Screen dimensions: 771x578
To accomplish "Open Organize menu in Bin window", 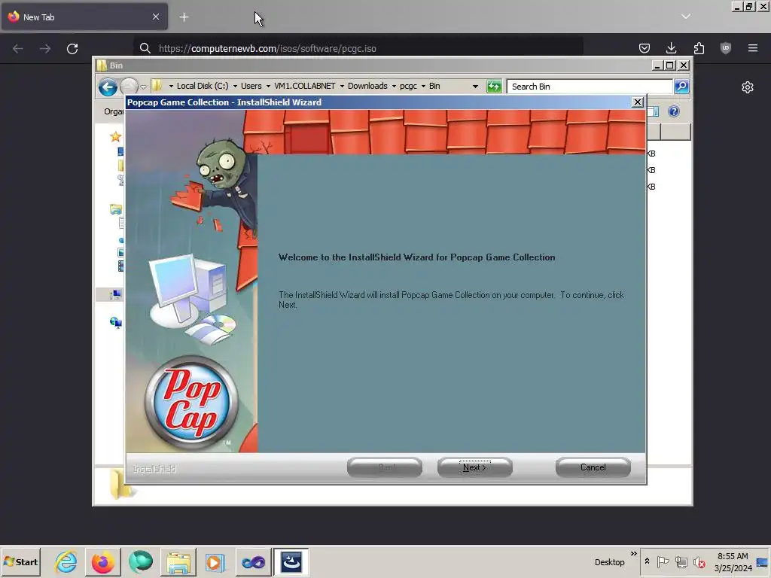I will (x=114, y=111).
